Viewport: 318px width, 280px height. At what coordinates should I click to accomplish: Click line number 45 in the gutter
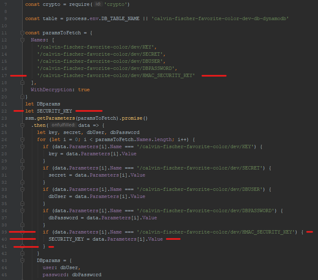[x=4, y=275]
